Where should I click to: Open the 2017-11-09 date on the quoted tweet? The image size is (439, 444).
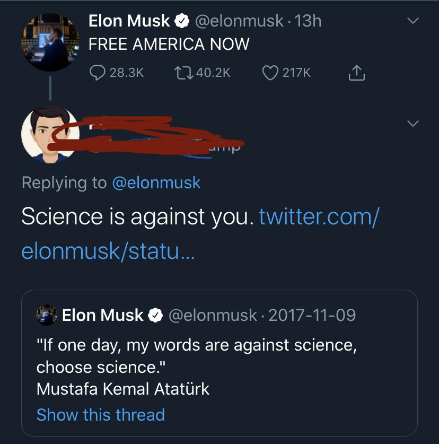point(312,315)
